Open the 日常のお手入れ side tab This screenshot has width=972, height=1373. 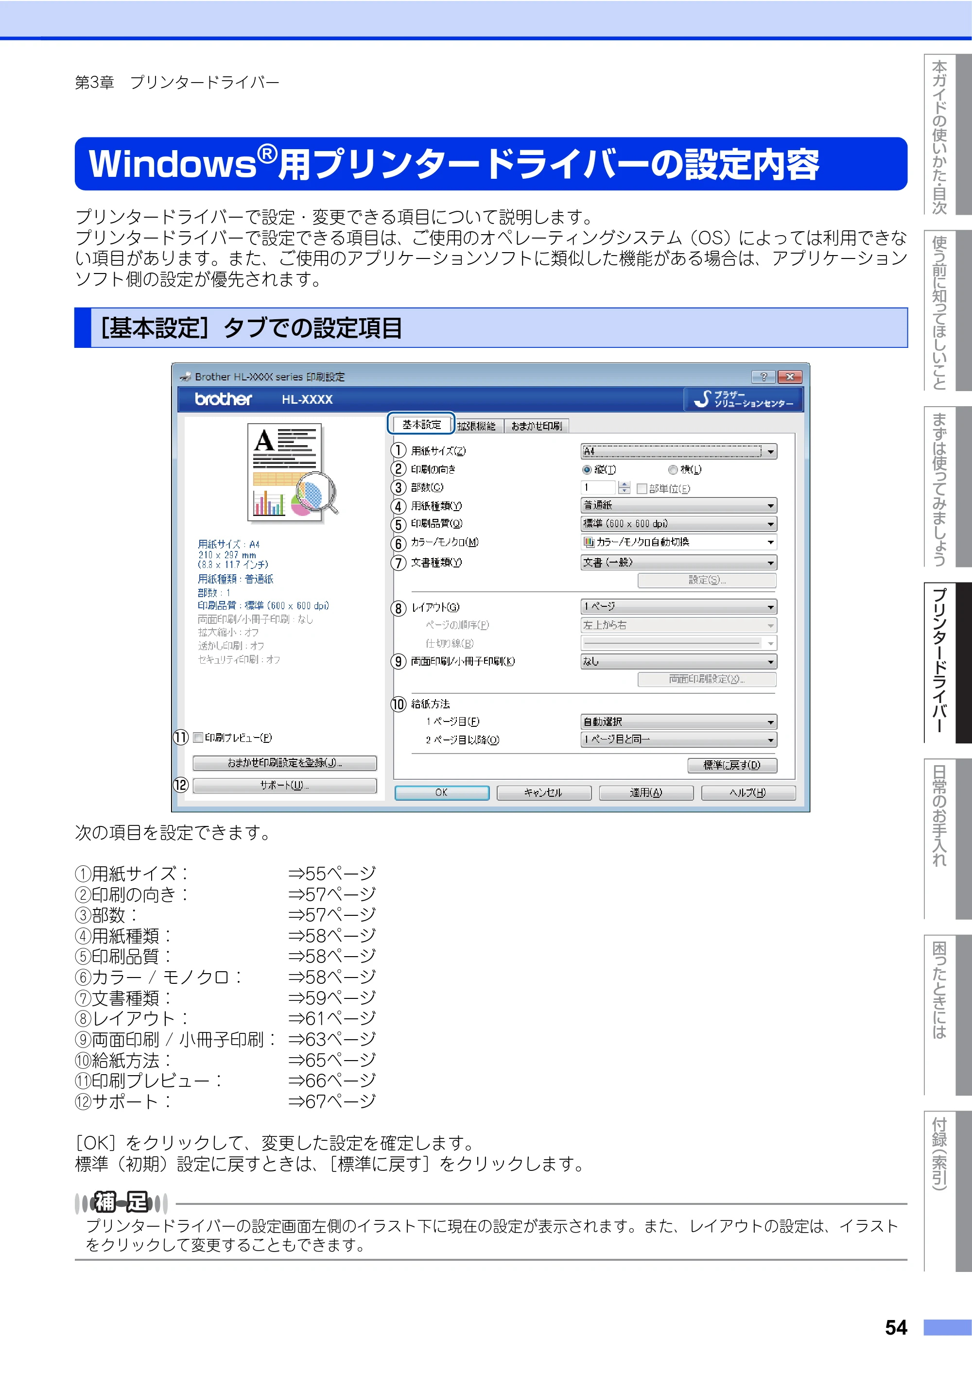[x=948, y=839]
